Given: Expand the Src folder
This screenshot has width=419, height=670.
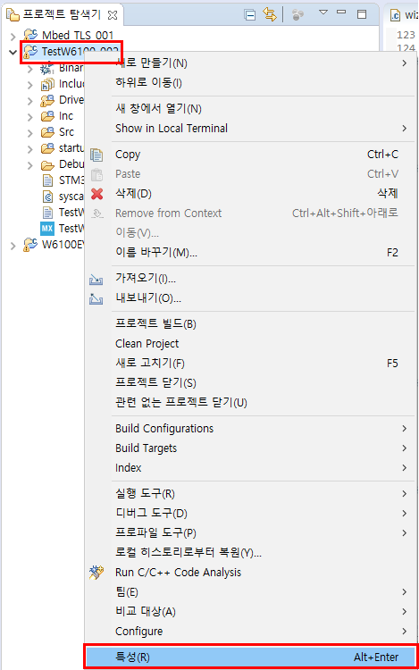Looking at the screenshot, I should (29, 133).
